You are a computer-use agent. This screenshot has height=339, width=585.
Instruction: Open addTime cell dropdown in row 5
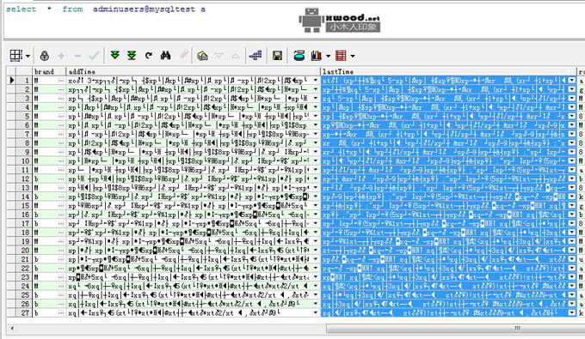pos(316,116)
